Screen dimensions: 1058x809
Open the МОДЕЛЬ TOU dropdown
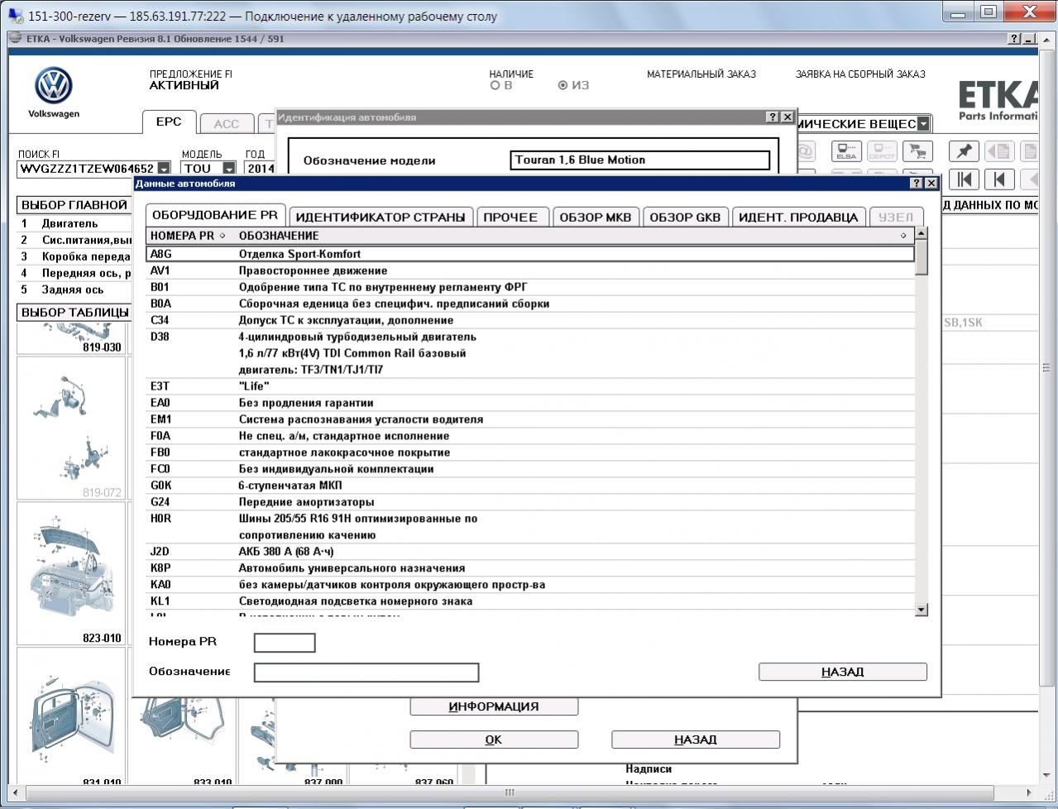[x=227, y=169]
